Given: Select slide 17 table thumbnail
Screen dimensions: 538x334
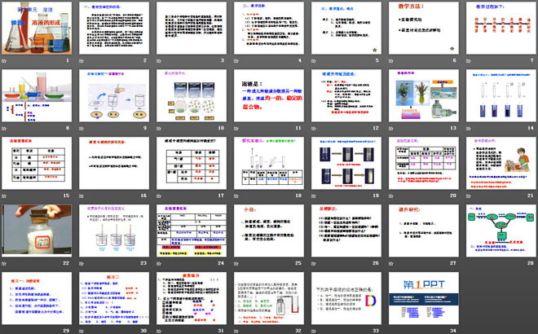Looking at the screenshot, I should pyautogui.click(x=192, y=163).
